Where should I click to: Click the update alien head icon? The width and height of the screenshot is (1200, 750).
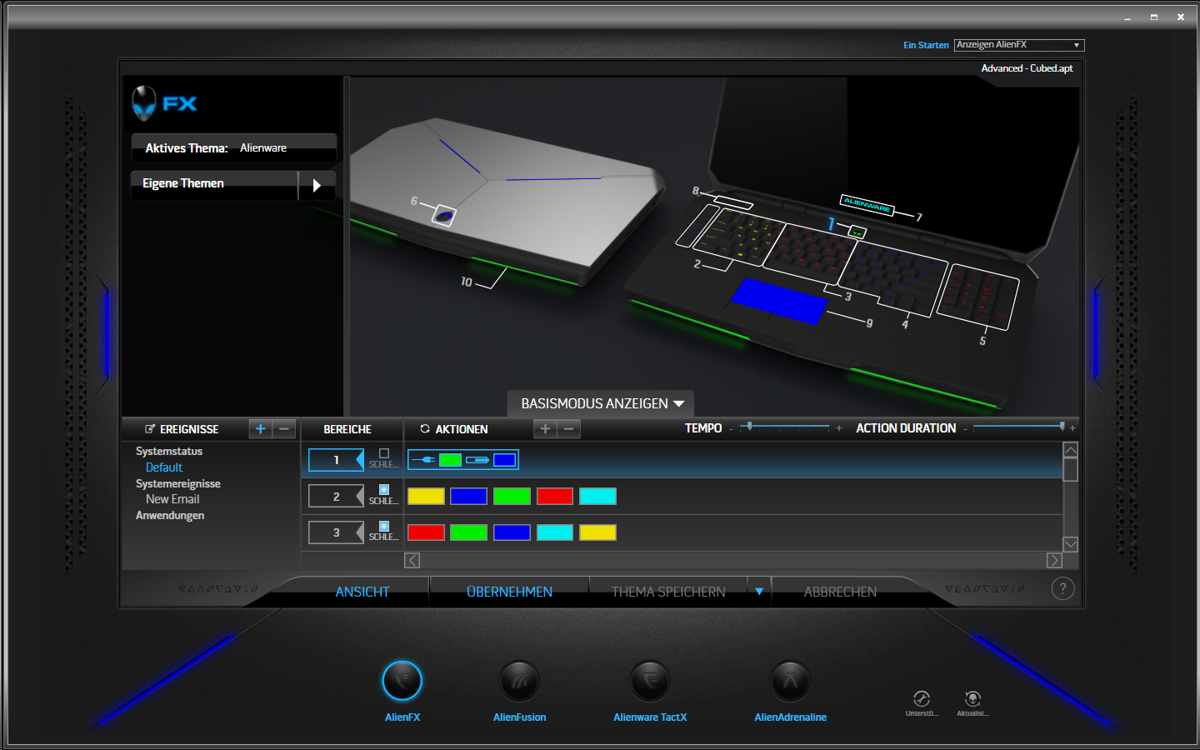point(972,698)
